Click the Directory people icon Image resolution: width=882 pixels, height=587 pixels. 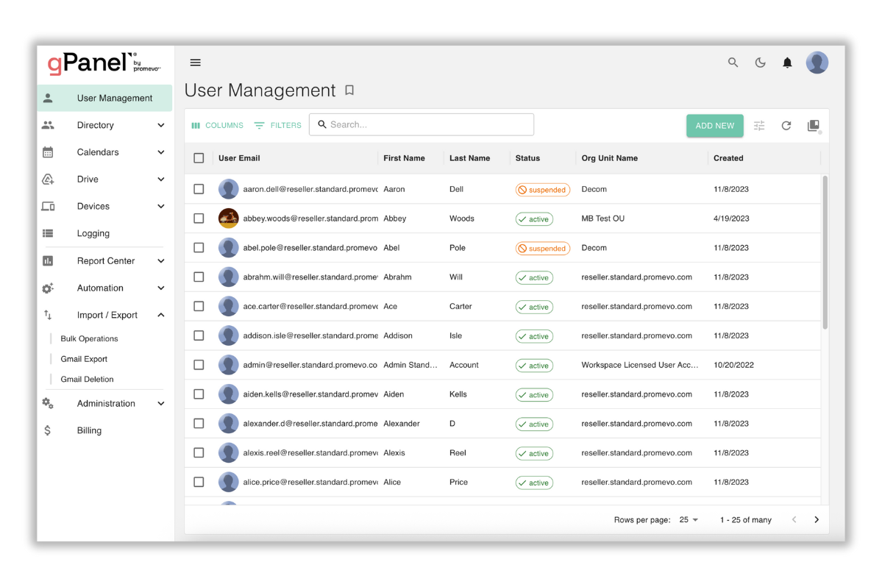[x=48, y=125]
